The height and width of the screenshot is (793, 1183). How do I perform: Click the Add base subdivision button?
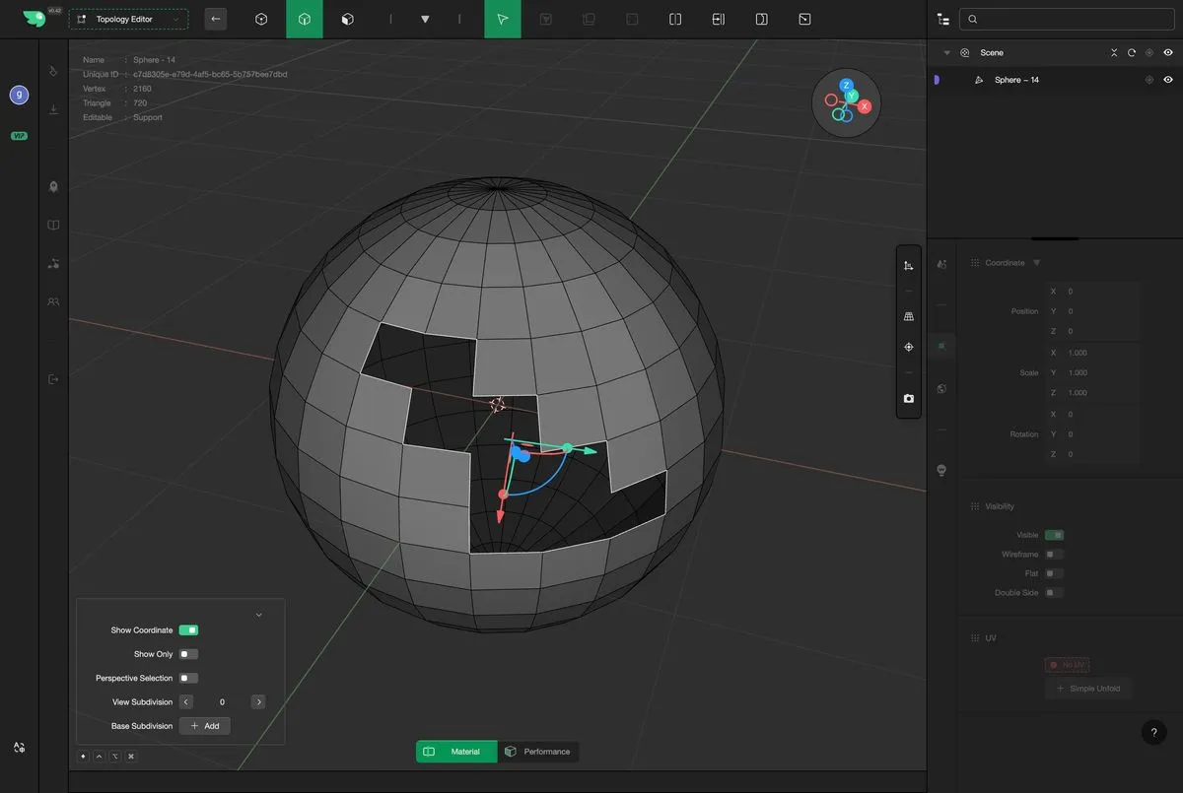point(205,726)
